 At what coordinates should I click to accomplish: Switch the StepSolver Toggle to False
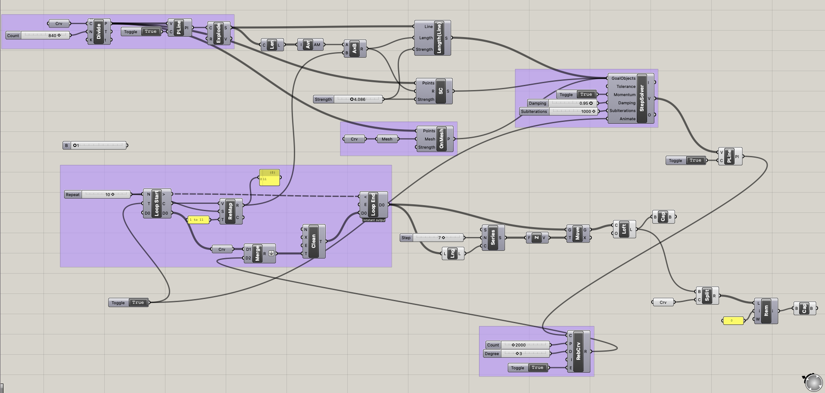point(586,94)
